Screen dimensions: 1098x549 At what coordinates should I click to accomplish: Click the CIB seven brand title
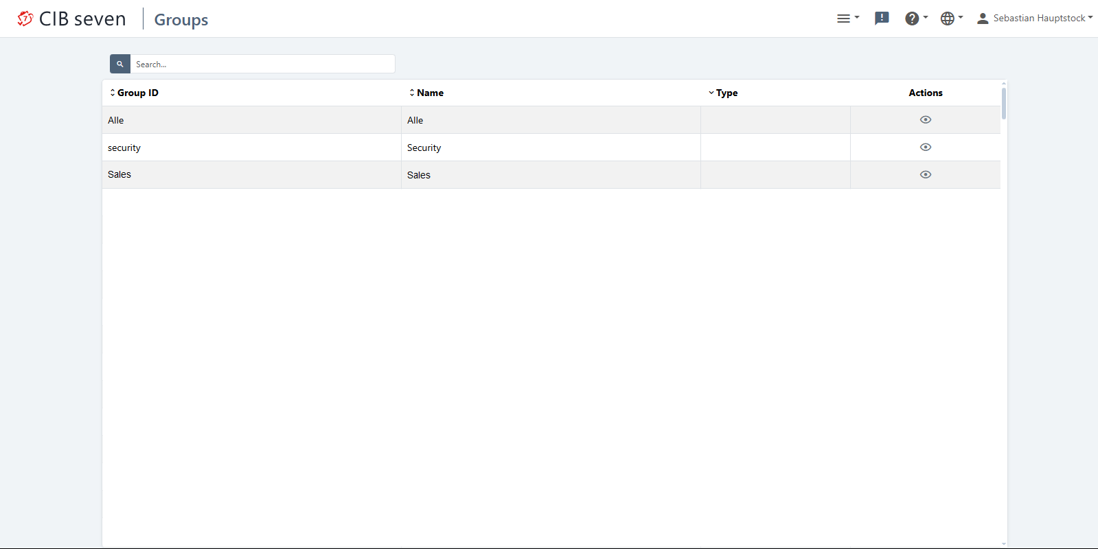click(82, 19)
